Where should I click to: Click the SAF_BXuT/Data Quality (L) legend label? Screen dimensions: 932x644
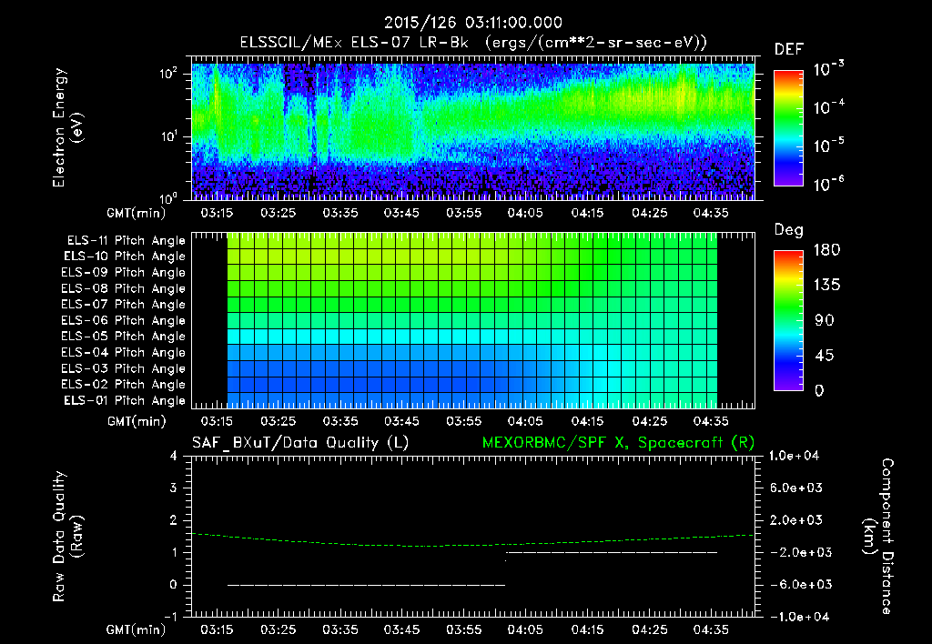(300, 443)
